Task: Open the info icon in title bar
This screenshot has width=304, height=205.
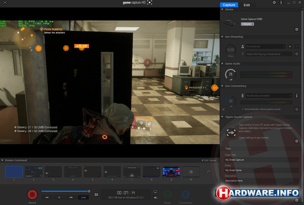Action: tap(281, 3)
